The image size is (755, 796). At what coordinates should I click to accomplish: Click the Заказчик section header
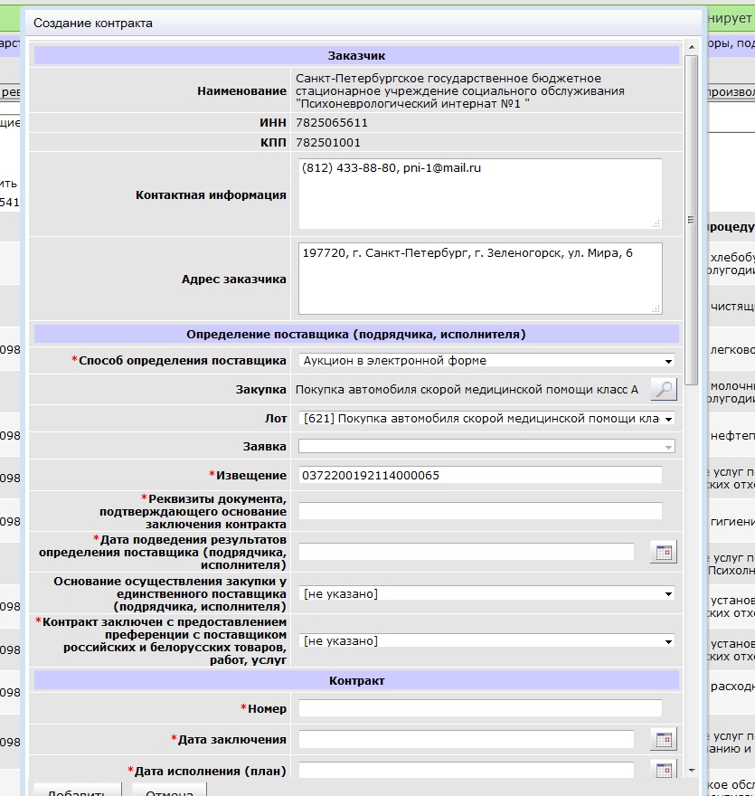356,56
